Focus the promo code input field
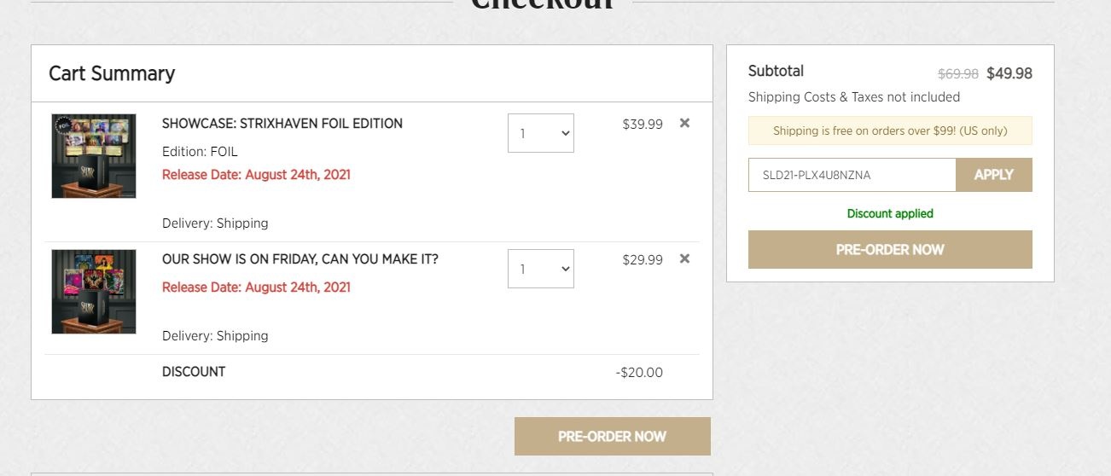The width and height of the screenshot is (1111, 476). click(852, 175)
